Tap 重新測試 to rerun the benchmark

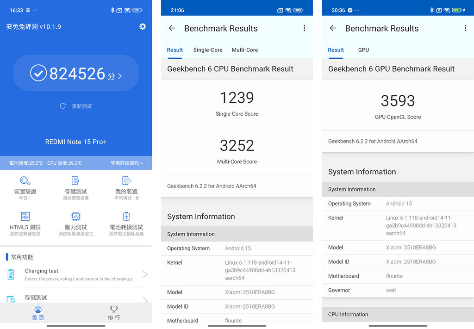[75, 106]
